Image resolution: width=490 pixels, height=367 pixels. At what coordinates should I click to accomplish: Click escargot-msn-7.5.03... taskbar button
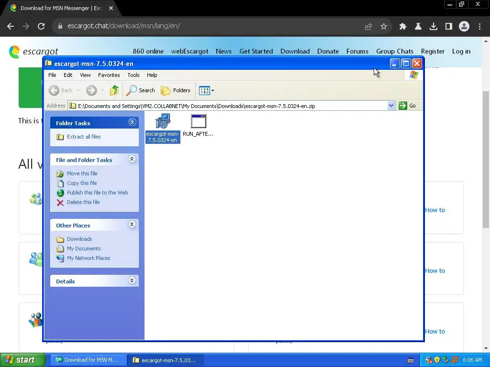point(166,360)
